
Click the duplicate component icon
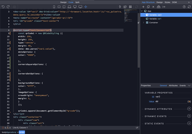(148, 7)
